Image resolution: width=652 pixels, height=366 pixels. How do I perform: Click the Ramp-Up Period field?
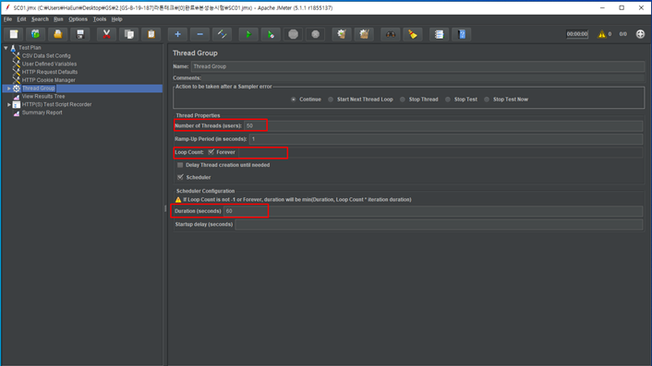(x=446, y=139)
